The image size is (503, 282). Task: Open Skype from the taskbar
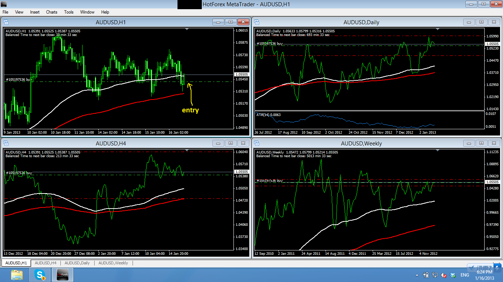pos(39,275)
